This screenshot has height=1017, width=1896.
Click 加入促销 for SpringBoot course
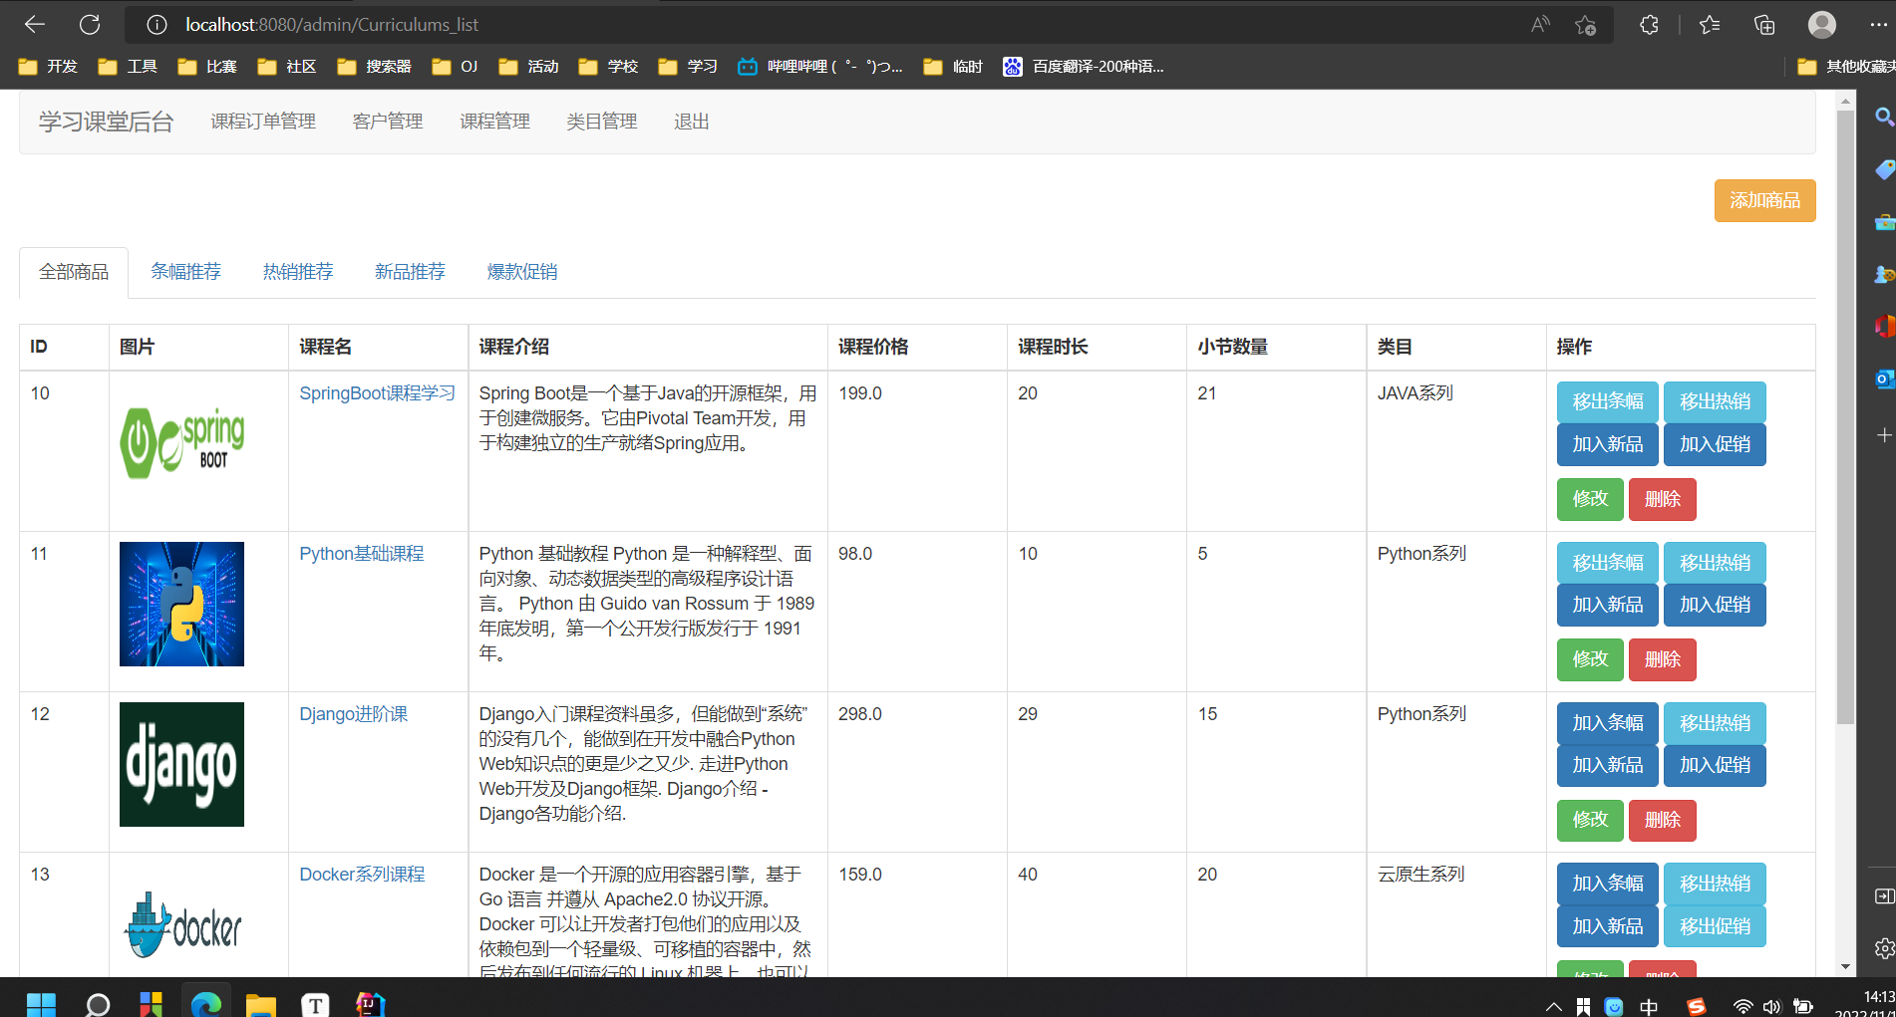point(1715,444)
